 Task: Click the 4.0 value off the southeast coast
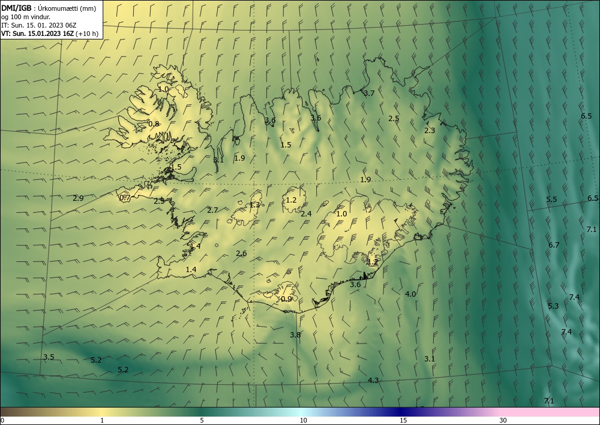[410, 294]
